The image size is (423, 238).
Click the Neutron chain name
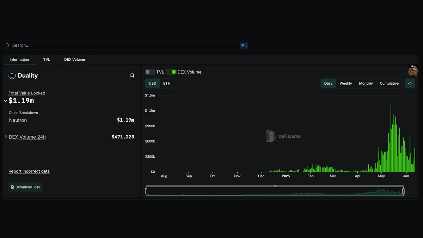pos(18,120)
